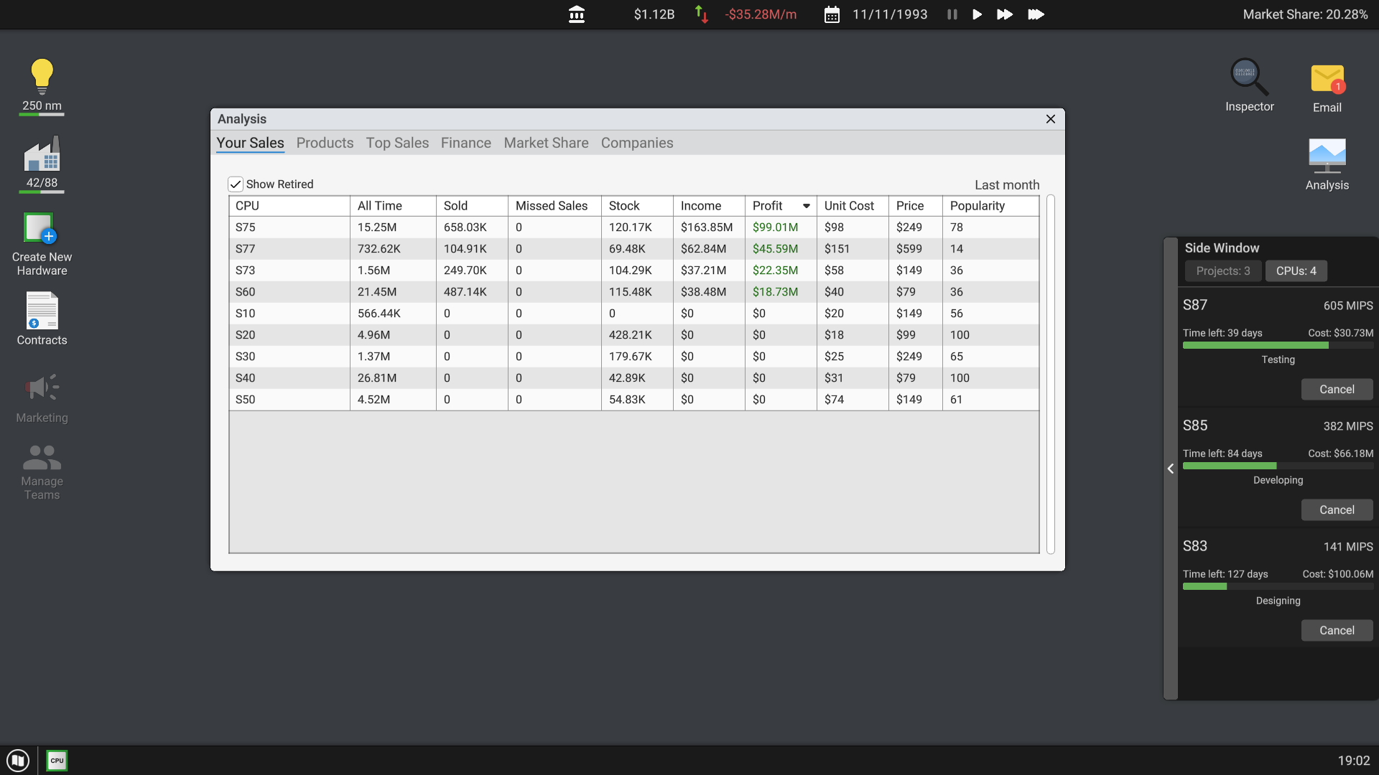The image size is (1379, 775).
Task: Expand the income trend arrows indicator
Action: tap(701, 14)
